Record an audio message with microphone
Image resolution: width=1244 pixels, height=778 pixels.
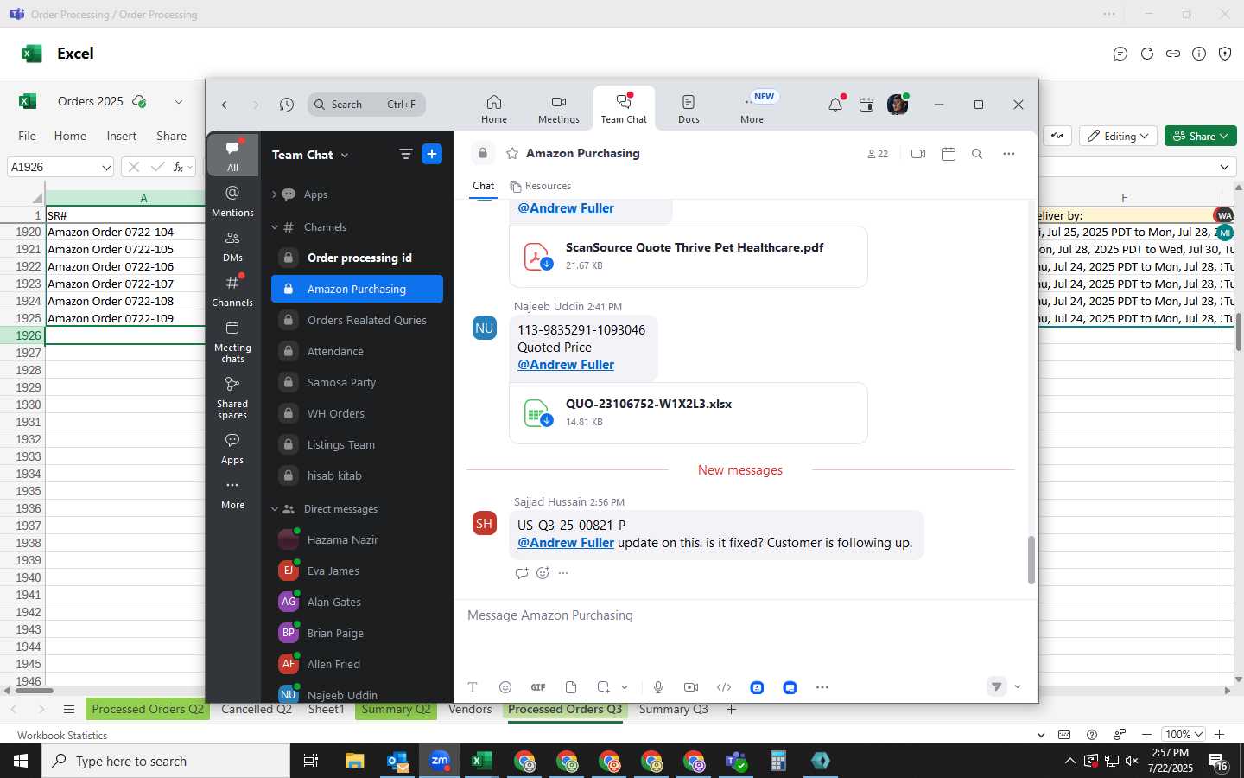[x=658, y=687]
